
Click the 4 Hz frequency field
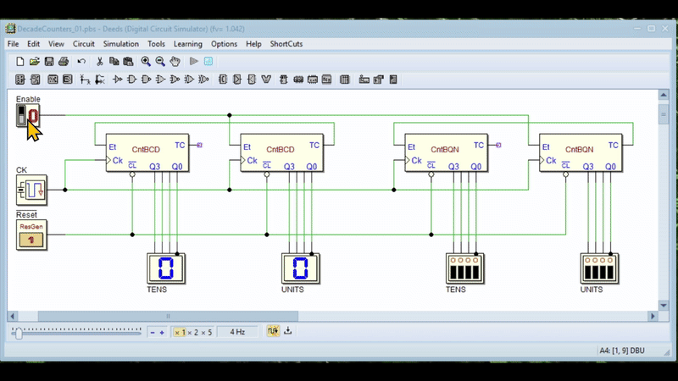coord(237,332)
